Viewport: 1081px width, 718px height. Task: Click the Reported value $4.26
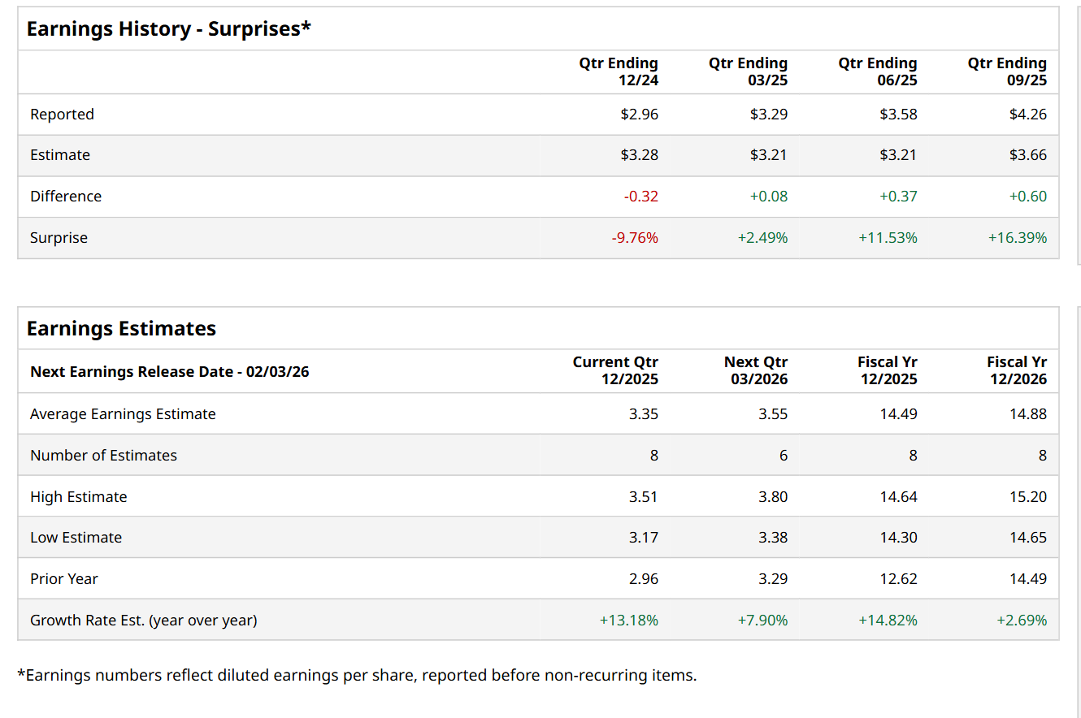[x=1027, y=115]
